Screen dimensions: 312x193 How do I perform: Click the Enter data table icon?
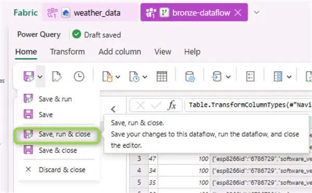162,77
